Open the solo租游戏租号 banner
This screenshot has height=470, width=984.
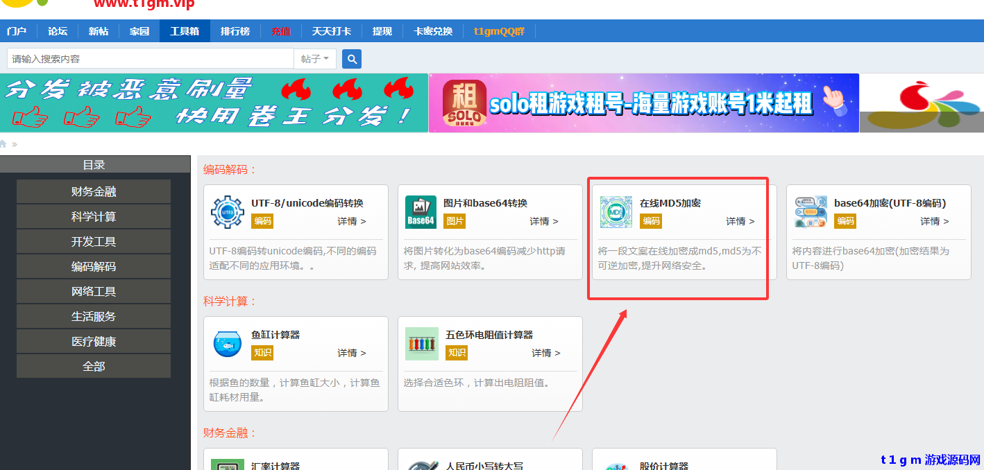[644, 102]
